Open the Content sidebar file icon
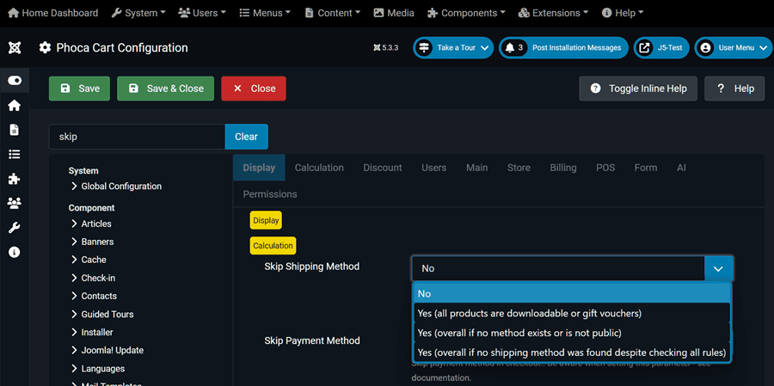Viewport: 774px width, 386px height. coord(15,130)
